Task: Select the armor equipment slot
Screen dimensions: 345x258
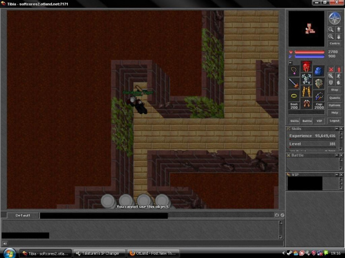Action: [306, 79]
